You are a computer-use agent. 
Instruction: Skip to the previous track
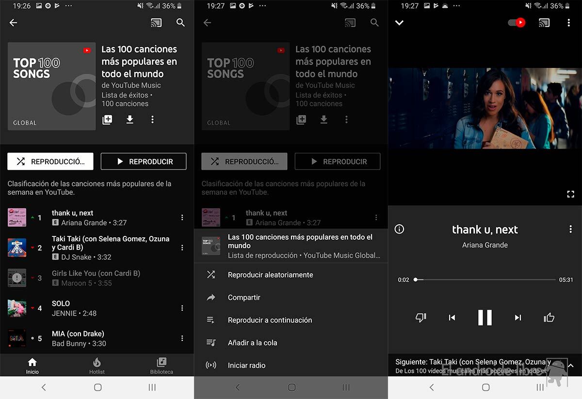click(452, 317)
